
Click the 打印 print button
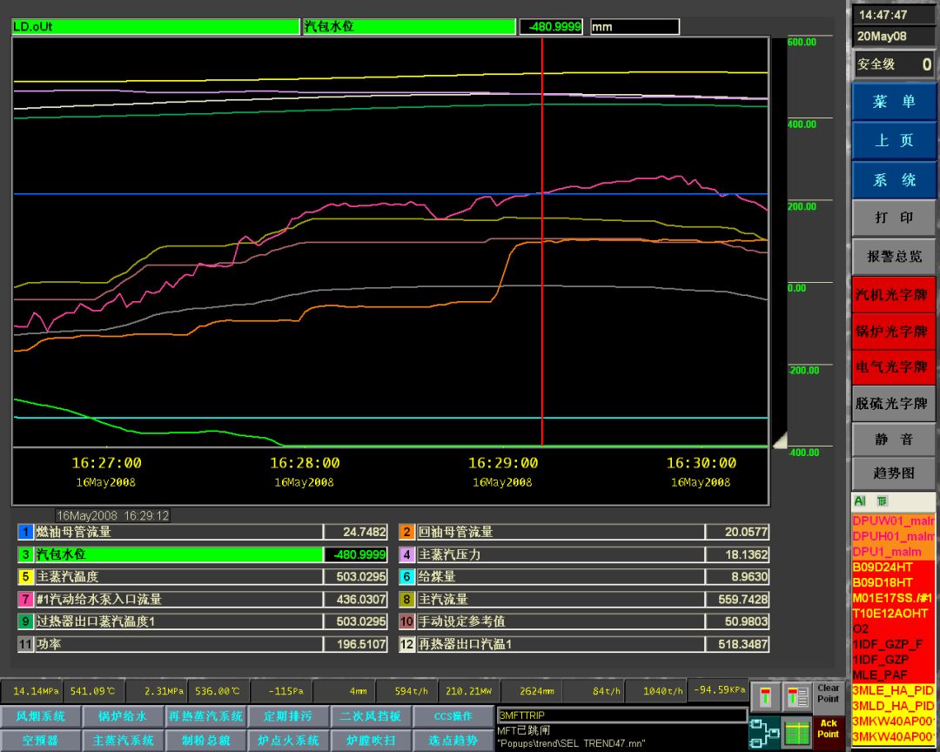[x=893, y=217]
